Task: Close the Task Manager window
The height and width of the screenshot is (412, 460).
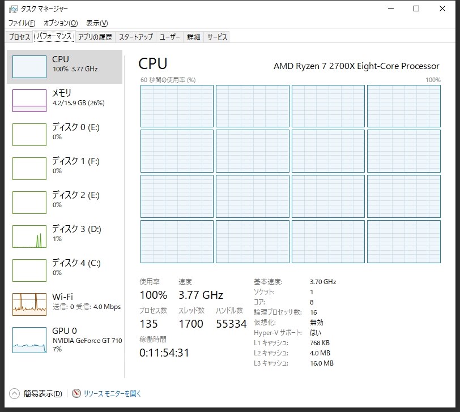Action: click(x=442, y=9)
